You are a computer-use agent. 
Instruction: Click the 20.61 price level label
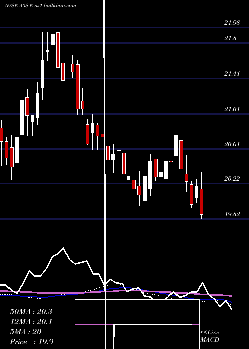pos(232,144)
